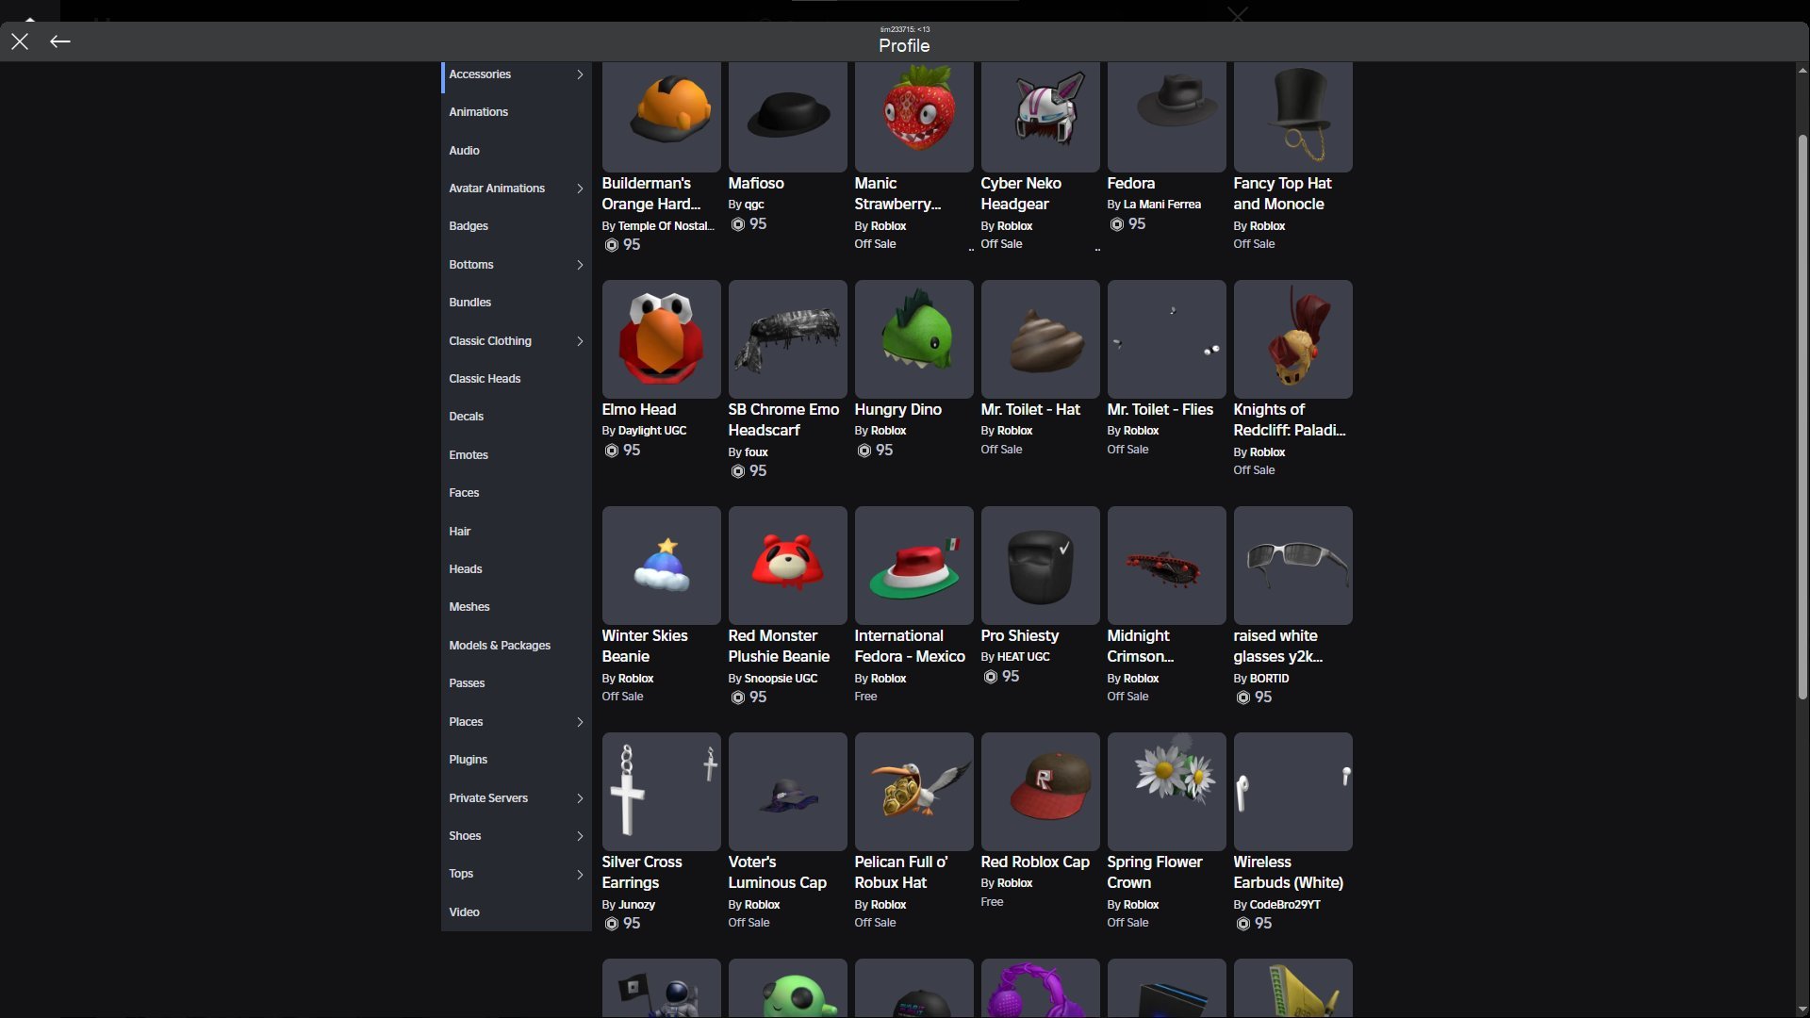Click the Pro Shiesty mask thumbnail
This screenshot has height=1018, width=1810.
tap(1040, 566)
